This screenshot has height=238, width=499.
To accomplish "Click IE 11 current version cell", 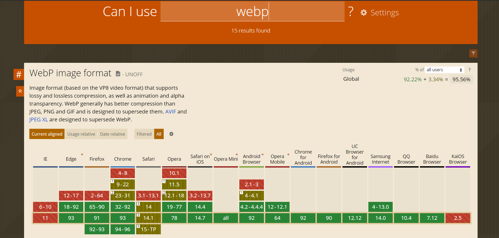I will [45, 218].
